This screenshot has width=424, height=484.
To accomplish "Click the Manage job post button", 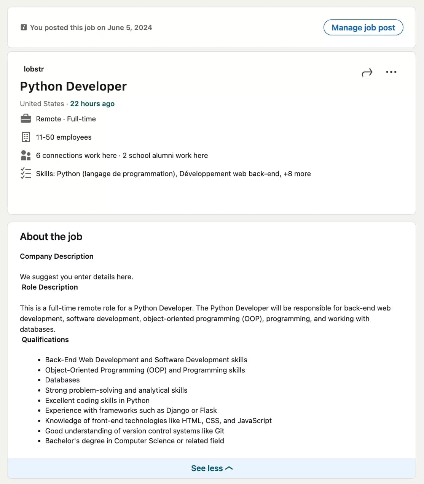I will [363, 27].
